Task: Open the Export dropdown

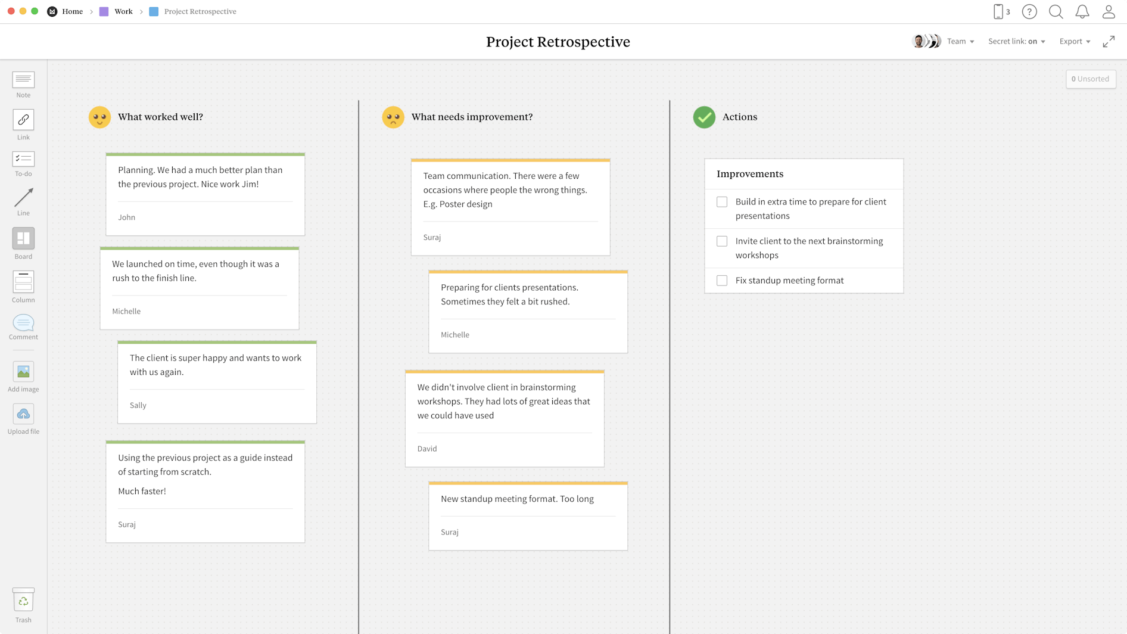Action: (x=1075, y=41)
